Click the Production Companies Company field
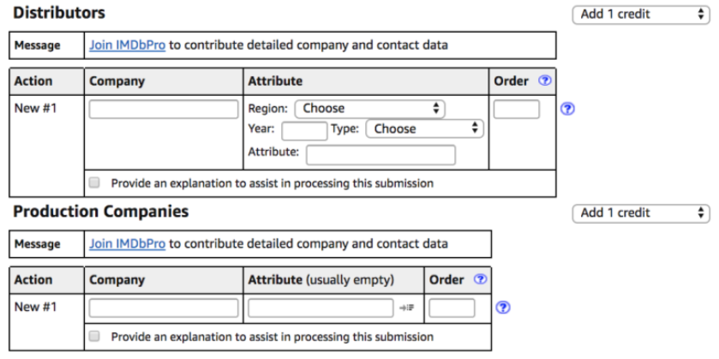 pyautogui.click(x=164, y=308)
